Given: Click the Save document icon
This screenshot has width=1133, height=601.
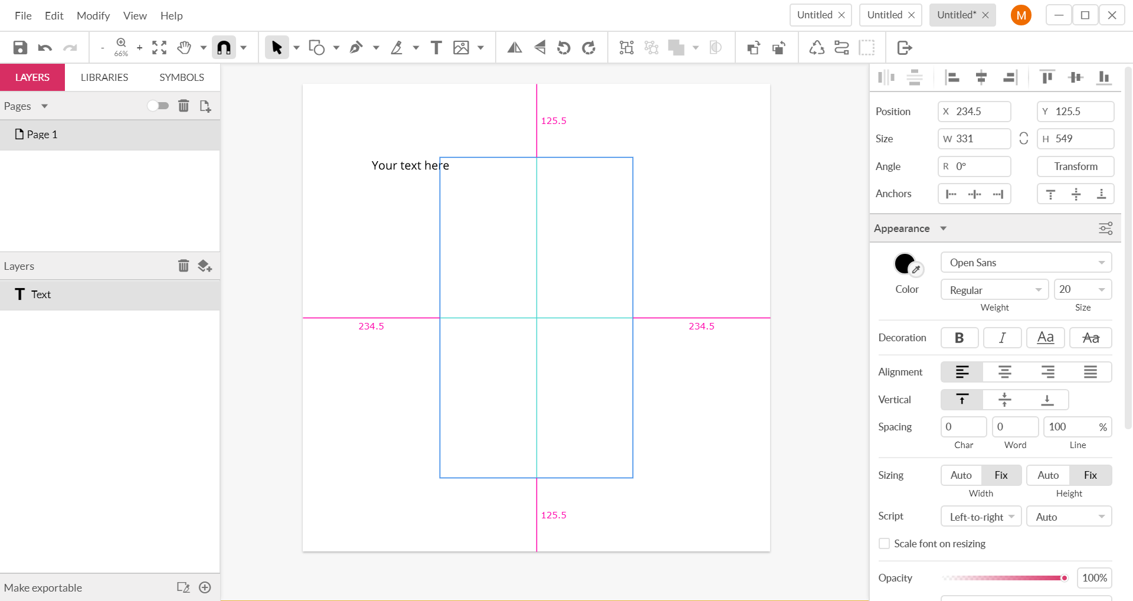Looking at the screenshot, I should click(x=20, y=48).
